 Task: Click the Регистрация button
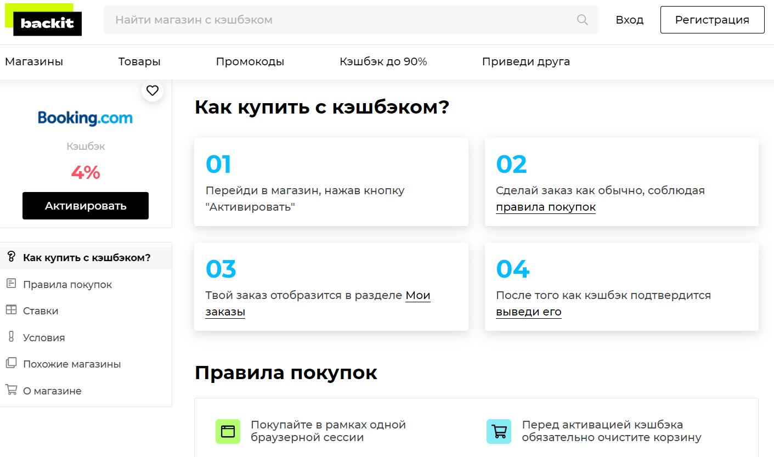[712, 20]
